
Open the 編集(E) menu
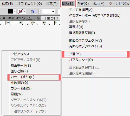coord(7,4)
